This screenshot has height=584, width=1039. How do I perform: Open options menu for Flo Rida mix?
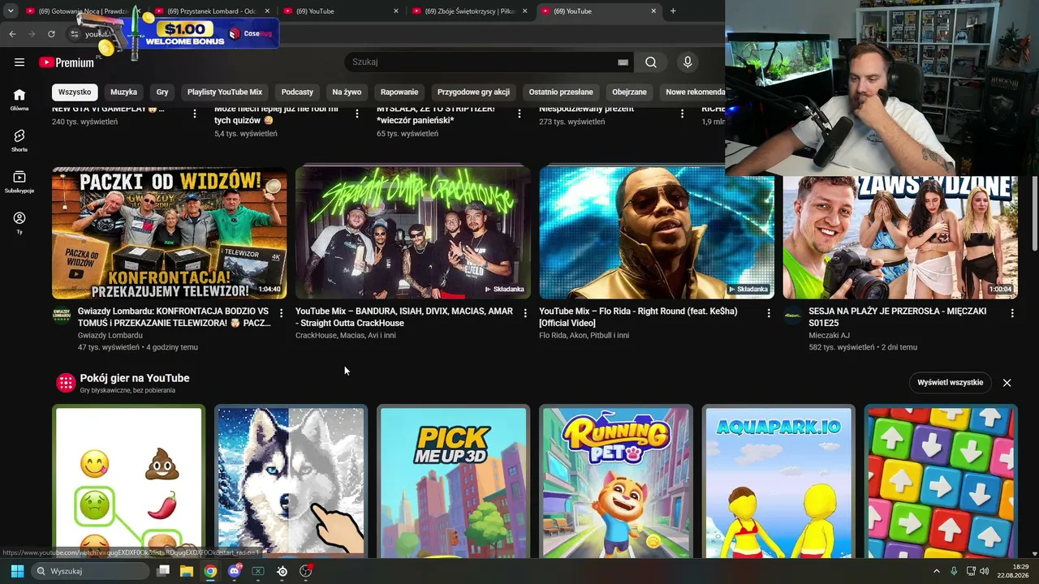[x=769, y=313]
